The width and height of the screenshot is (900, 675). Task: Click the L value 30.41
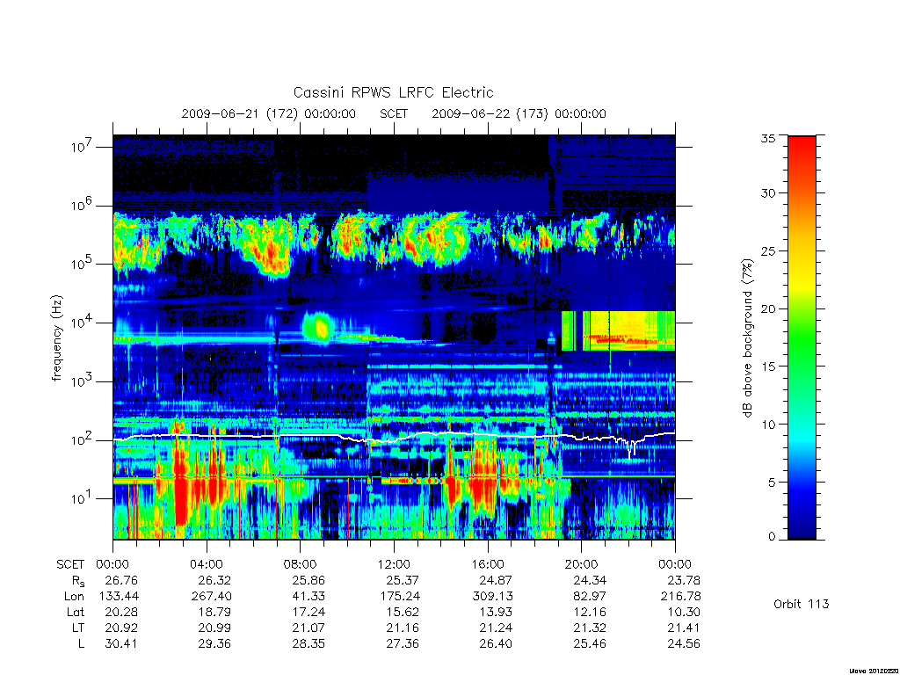pyautogui.click(x=121, y=644)
